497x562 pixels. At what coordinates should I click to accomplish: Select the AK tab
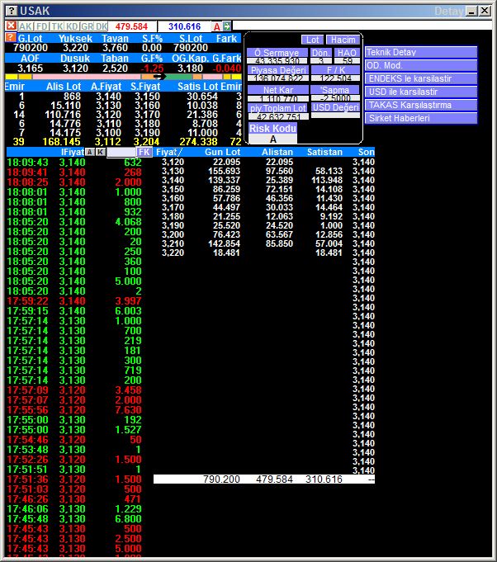pyautogui.click(x=26, y=26)
